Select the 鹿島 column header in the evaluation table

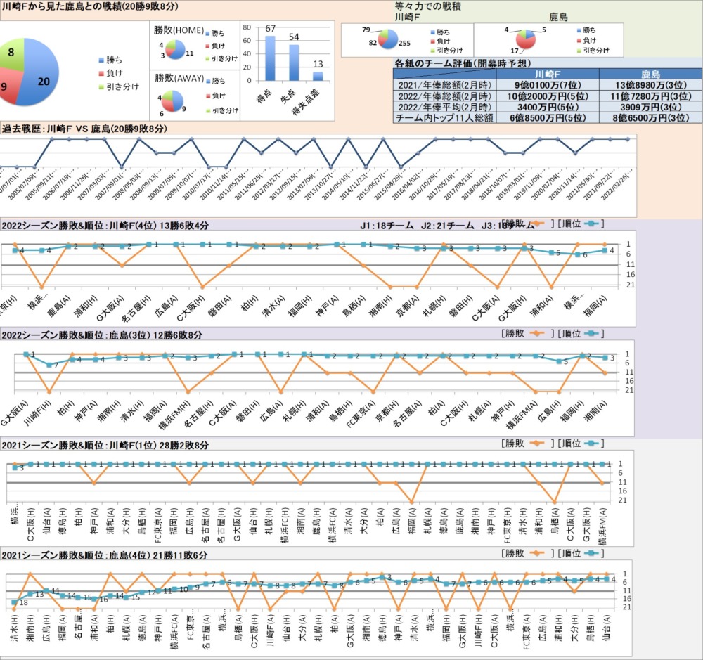pyautogui.click(x=650, y=74)
